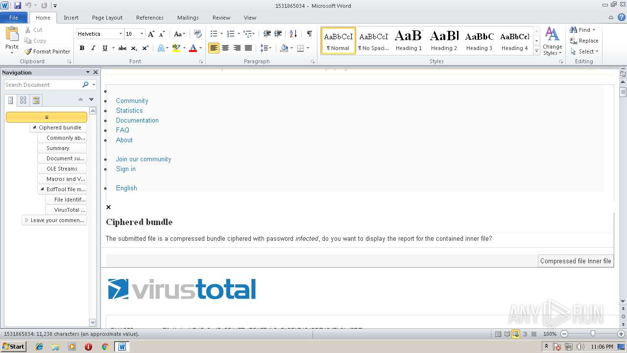Jump to previous heading arrow
The image size is (627, 353).
click(x=80, y=100)
